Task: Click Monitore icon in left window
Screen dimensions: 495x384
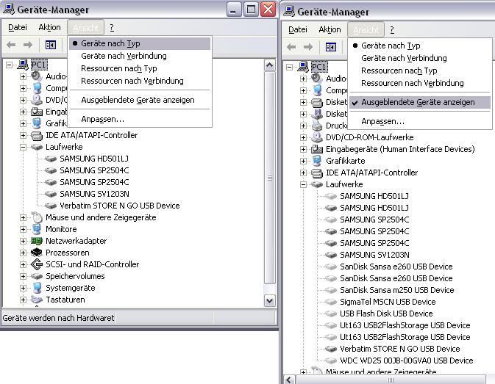Action: pos(37,229)
